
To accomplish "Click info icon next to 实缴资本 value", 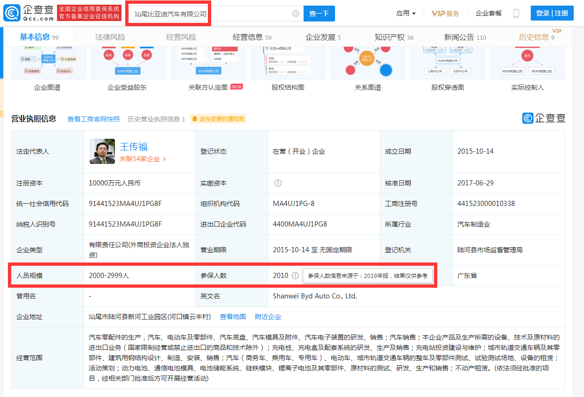I will (x=278, y=183).
